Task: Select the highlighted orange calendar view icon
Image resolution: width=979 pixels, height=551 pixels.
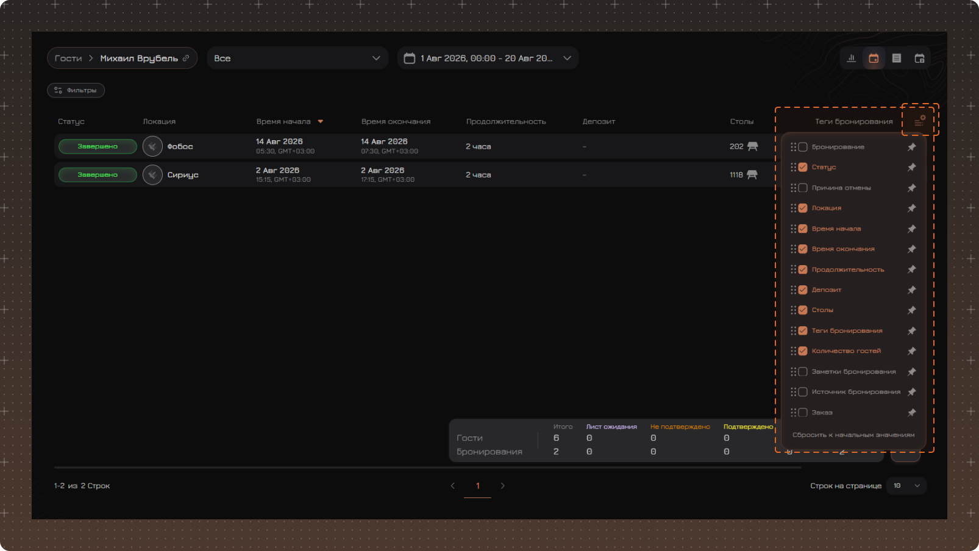Action: click(874, 59)
